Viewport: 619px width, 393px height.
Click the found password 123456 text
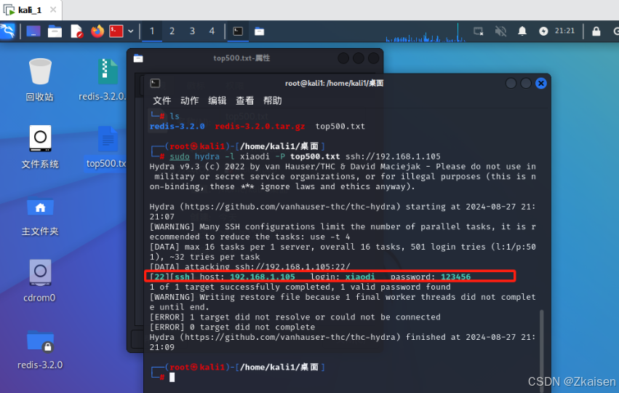pyautogui.click(x=455, y=277)
